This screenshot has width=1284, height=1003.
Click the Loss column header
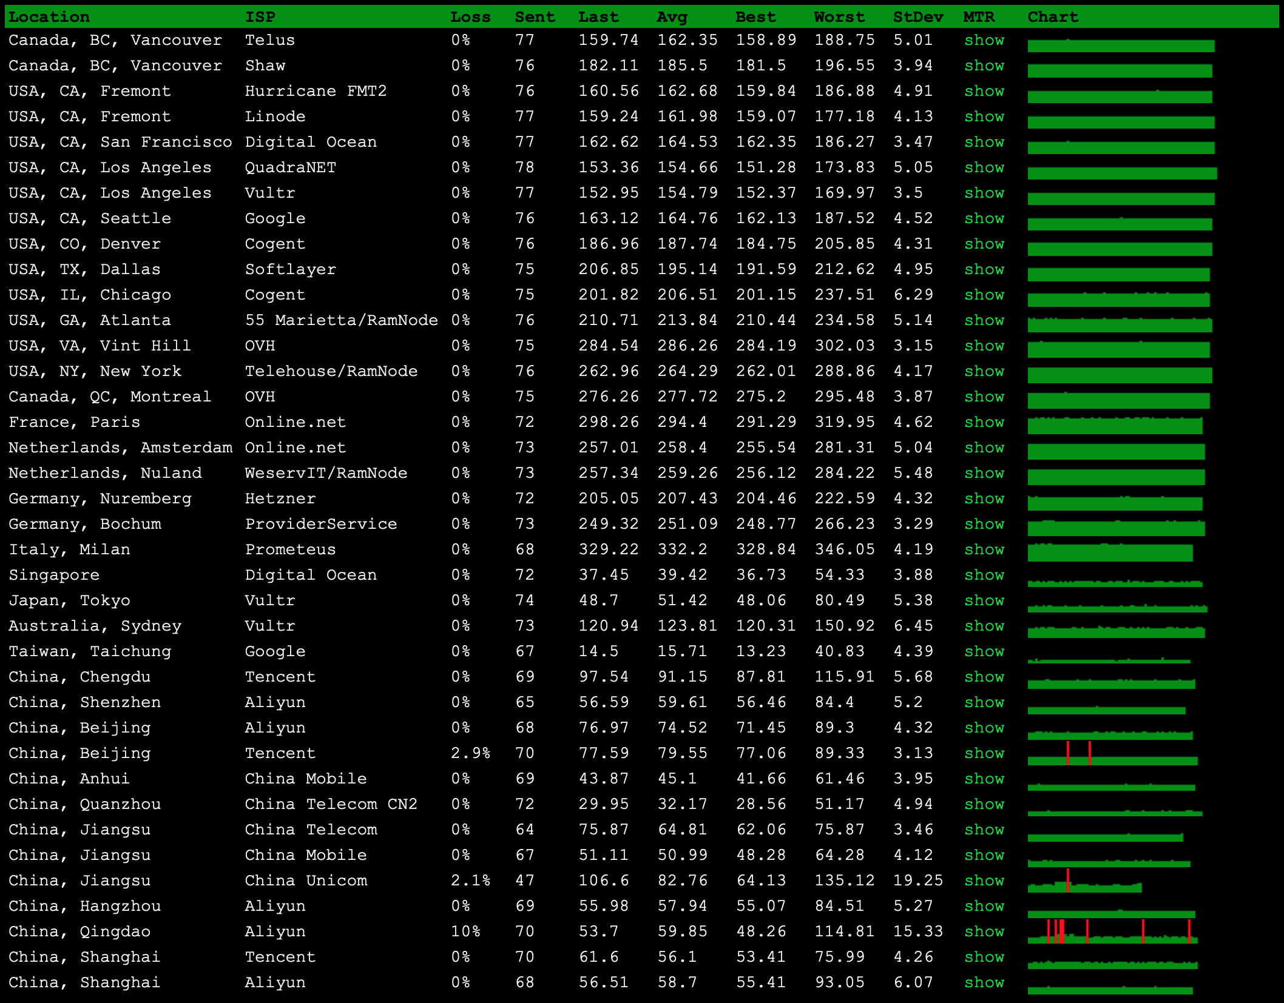(470, 17)
